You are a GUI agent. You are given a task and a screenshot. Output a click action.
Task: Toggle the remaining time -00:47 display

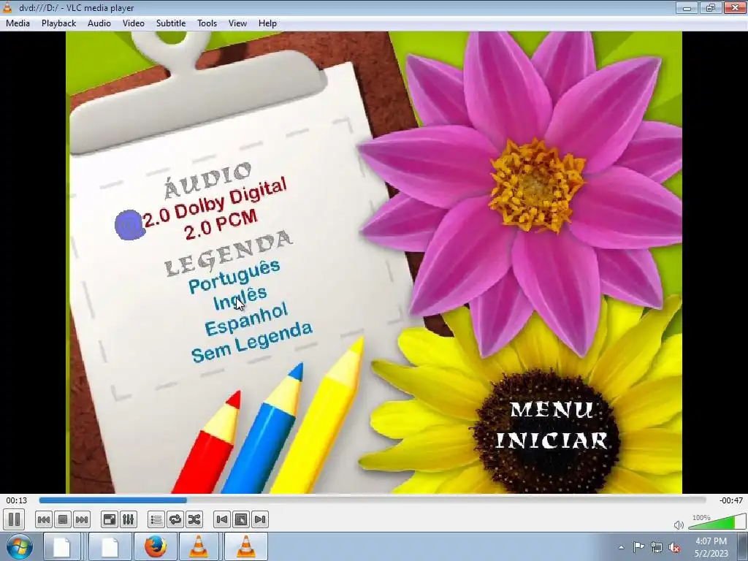coord(730,500)
